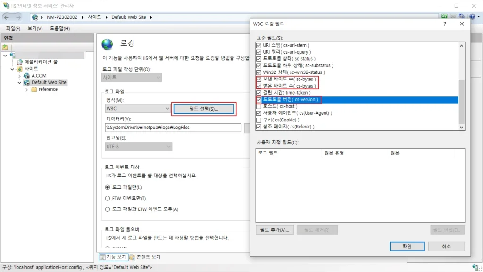The height and width of the screenshot is (272, 483).
Task: Toggle the URI query cs-uri-query checkbox
Action: click(x=259, y=52)
